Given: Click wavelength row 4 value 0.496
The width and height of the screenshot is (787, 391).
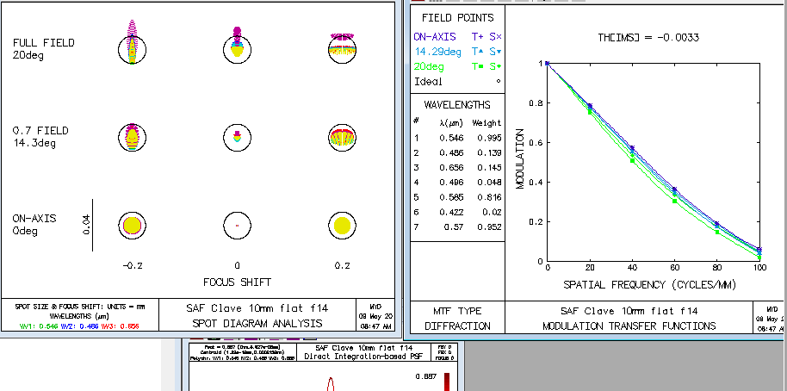Looking at the screenshot, I should click(451, 183).
